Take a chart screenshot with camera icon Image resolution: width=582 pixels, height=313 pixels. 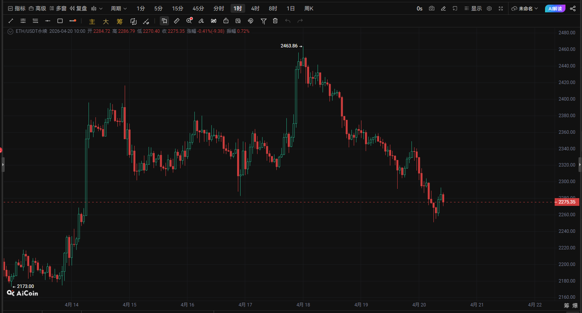[x=432, y=8]
